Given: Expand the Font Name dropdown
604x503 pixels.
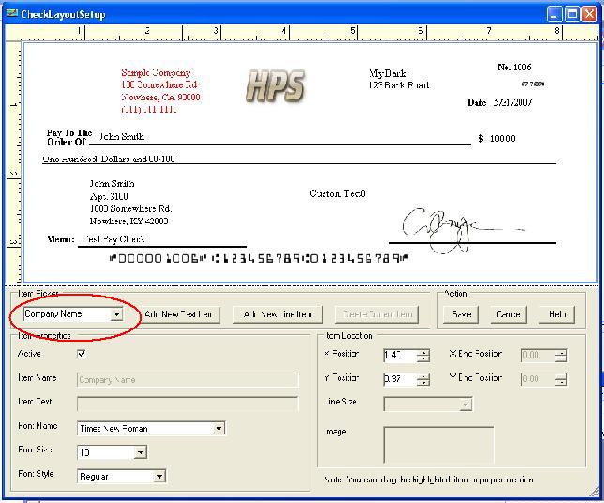Looking at the screenshot, I should 219,429.
